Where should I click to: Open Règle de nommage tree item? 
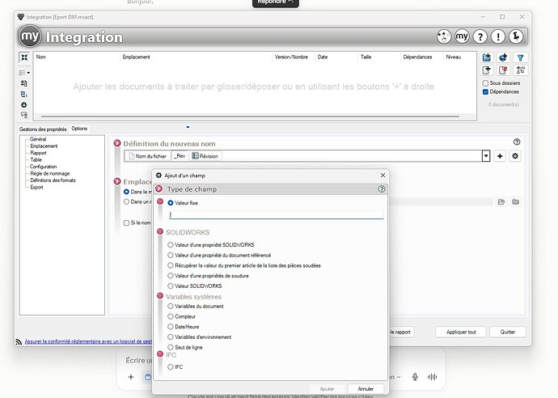click(x=50, y=173)
